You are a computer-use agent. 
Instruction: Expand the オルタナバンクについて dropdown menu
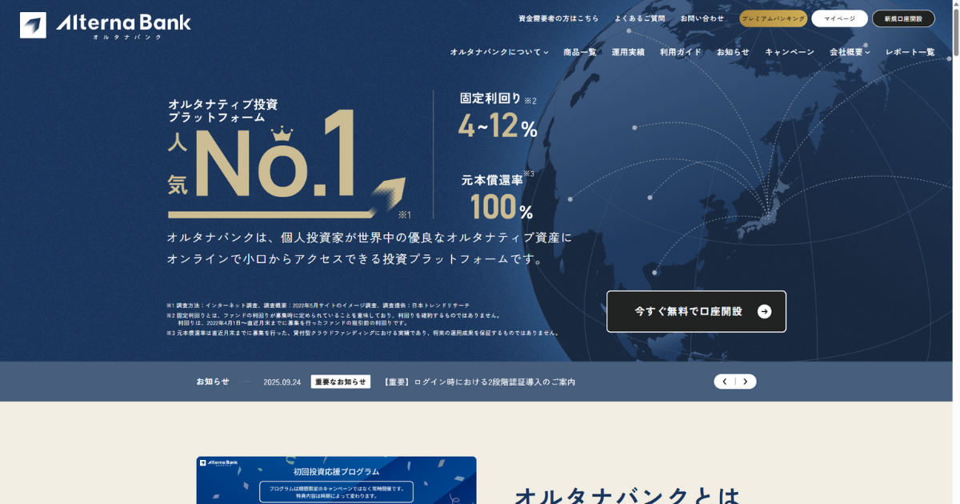(x=498, y=52)
